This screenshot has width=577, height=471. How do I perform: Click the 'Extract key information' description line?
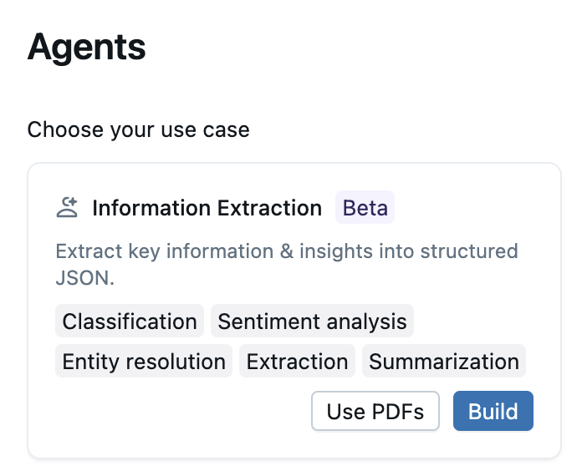pos(286,251)
